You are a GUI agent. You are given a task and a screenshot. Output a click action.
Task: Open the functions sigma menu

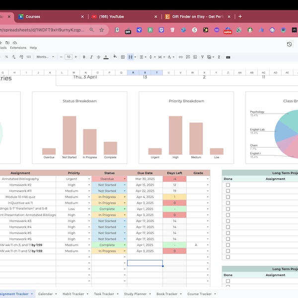click(219, 57)
